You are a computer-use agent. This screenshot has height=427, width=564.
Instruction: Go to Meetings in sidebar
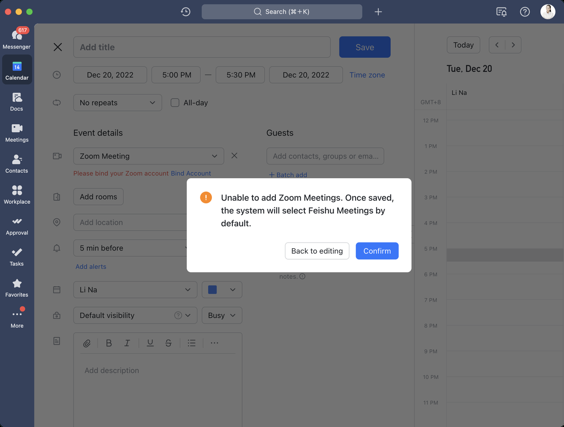(x=17, y=132)
